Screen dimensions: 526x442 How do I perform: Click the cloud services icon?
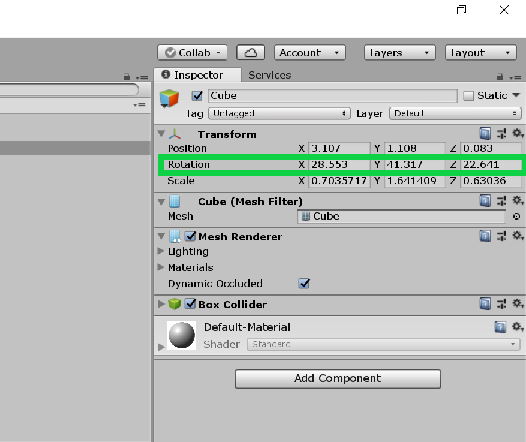[251, 53]
